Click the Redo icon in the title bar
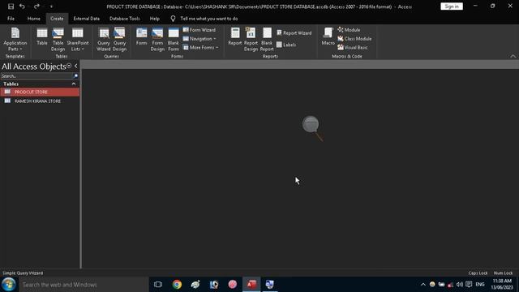The height and width of the screenshot is (292, 519). tap(36, 6)
